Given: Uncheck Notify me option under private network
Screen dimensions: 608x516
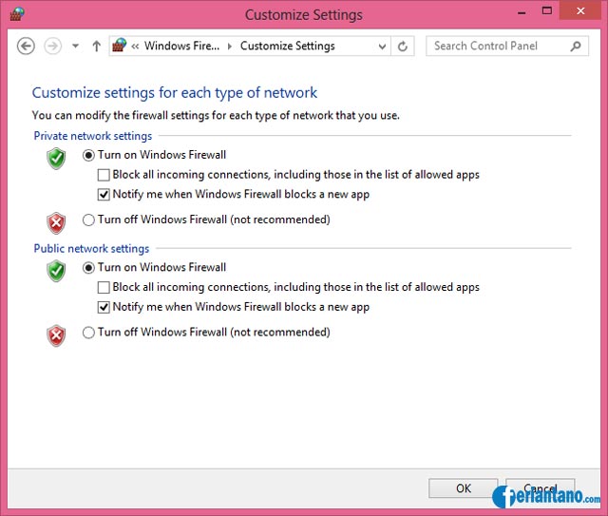Looking at the screenshot, I should tap(104, 195).
